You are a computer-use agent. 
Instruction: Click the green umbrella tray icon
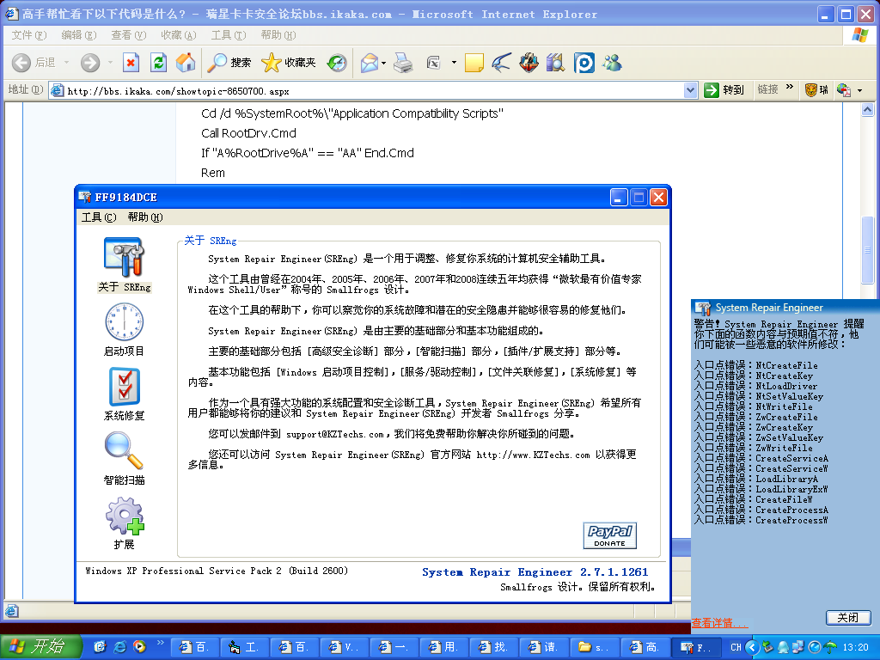(831, 648)
